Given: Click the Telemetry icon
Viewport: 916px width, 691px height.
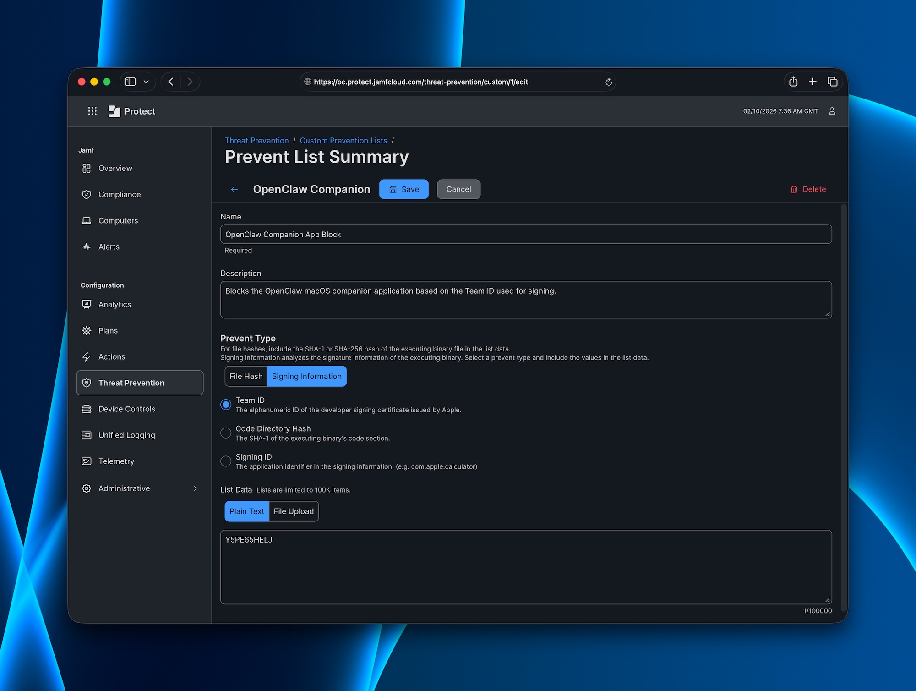Looking at the screenshot, I should coord(86,461).
